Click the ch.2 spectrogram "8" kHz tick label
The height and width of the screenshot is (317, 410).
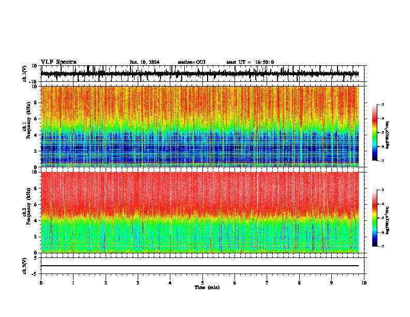[36, 189]
